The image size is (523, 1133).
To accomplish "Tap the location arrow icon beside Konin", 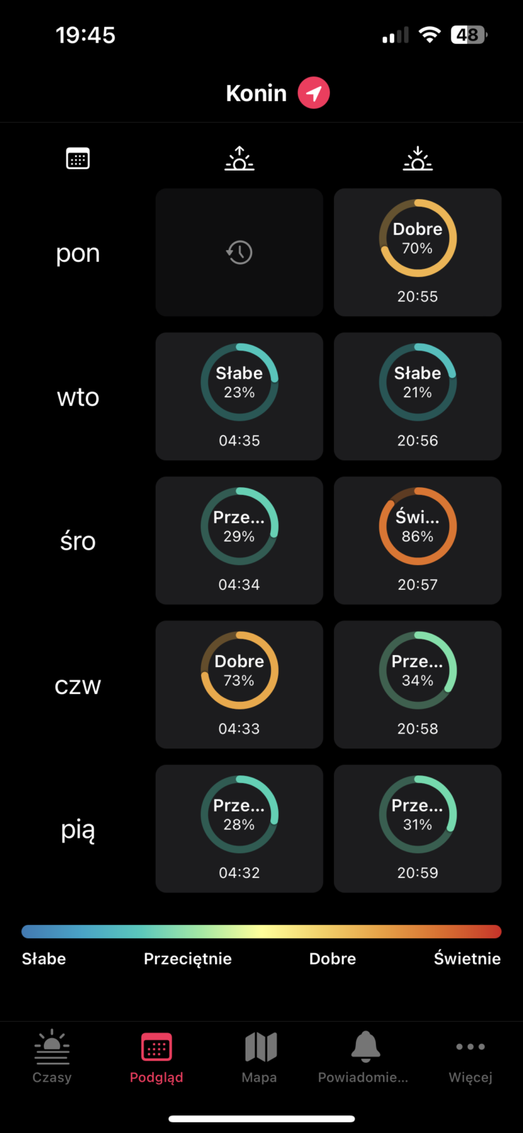I will coord(314,93).
